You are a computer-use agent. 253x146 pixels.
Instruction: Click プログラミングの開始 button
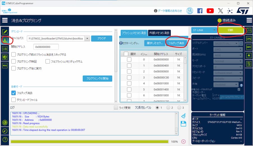(97, 78)
